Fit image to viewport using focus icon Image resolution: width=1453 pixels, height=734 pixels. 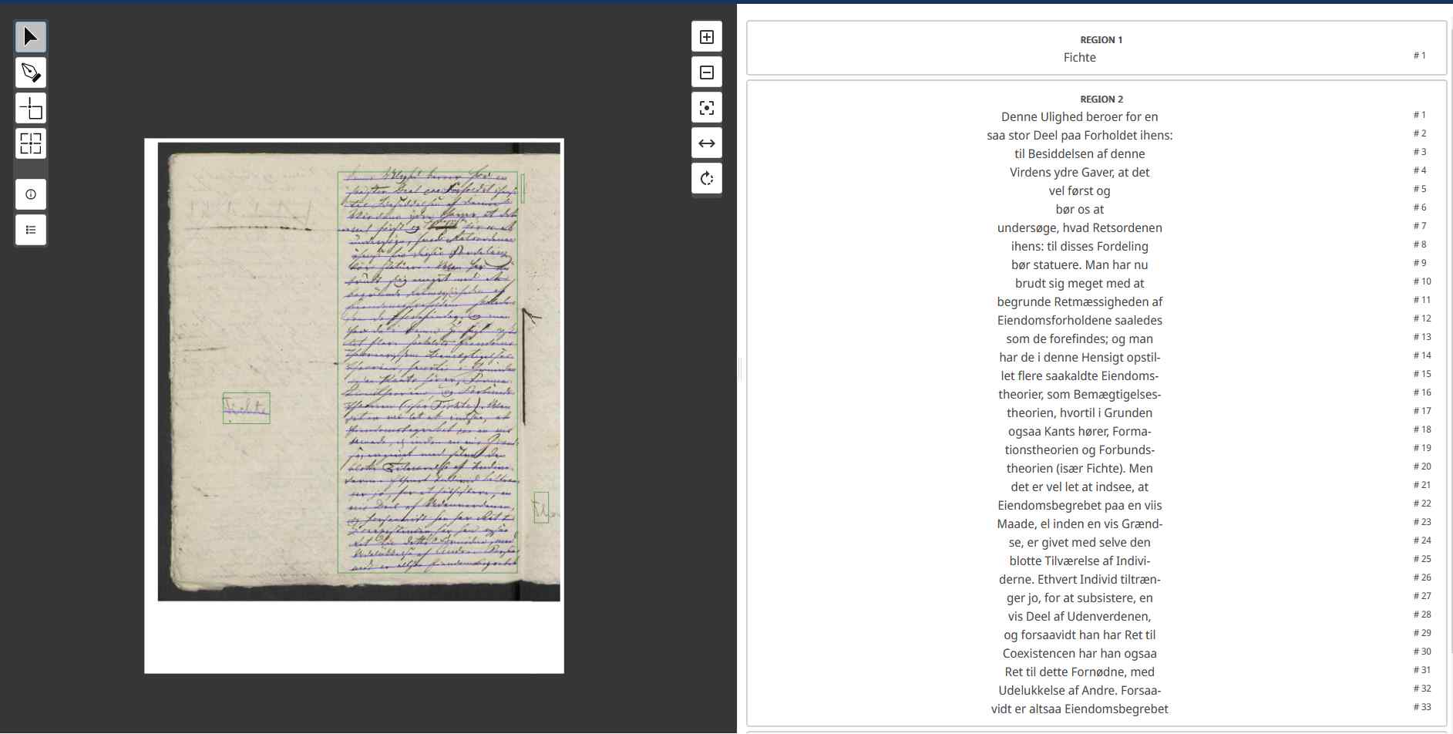click(706, 108)
